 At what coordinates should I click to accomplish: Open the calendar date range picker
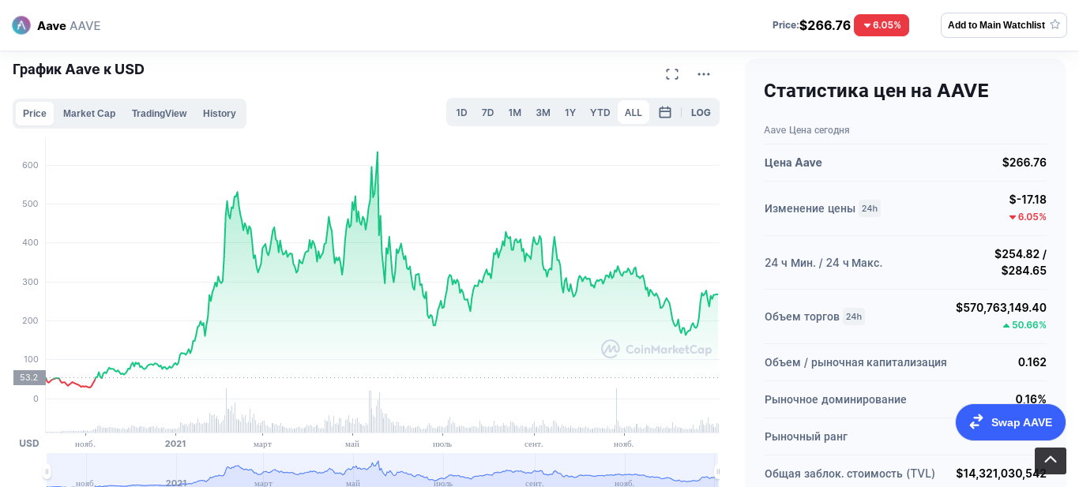pos(665,112)
